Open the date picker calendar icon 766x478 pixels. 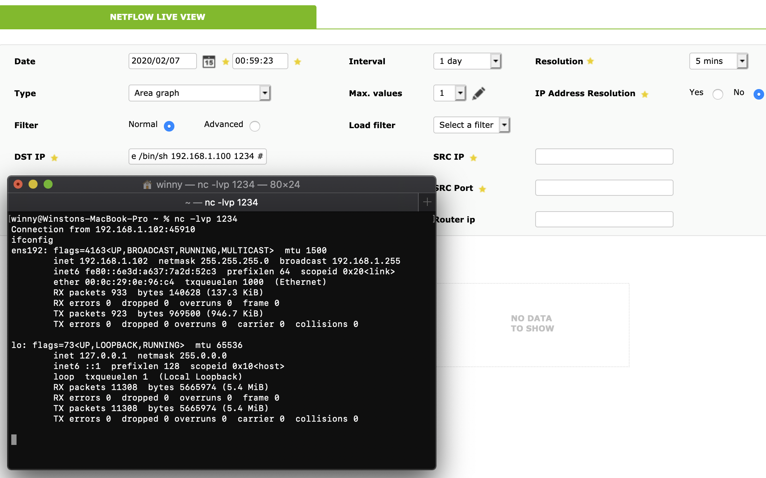[x=209, y=61]
